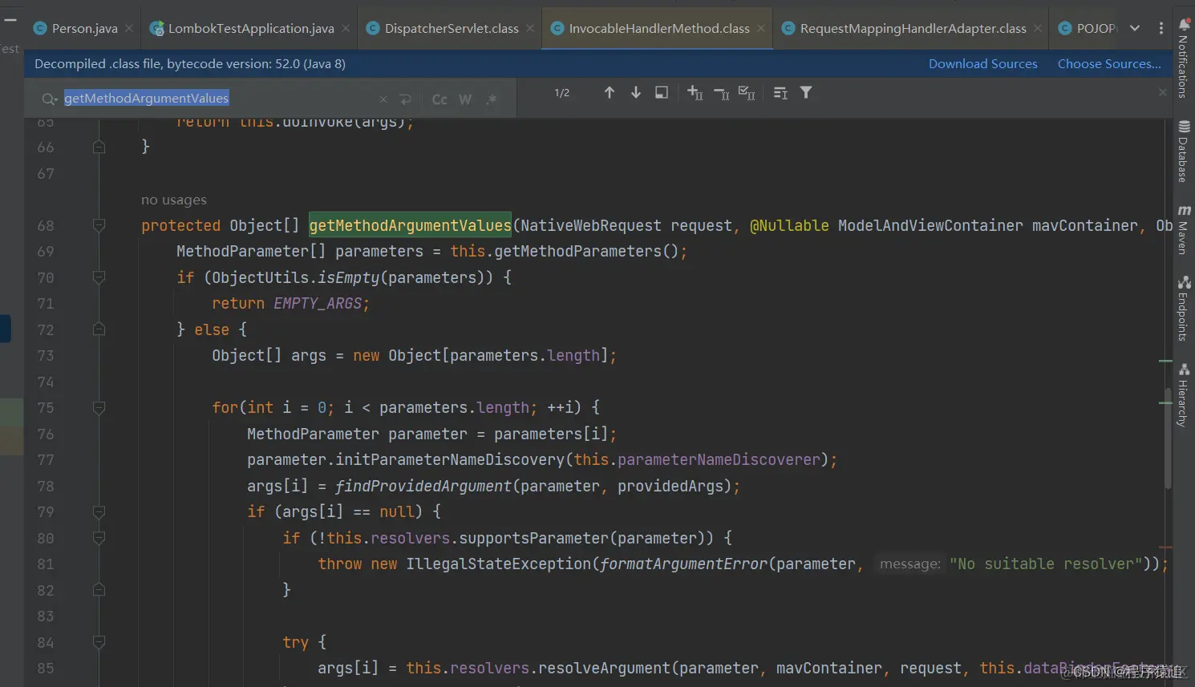Go to previous search occurrence
Viewport: 1195px width, 687px height.
point(610,93)
